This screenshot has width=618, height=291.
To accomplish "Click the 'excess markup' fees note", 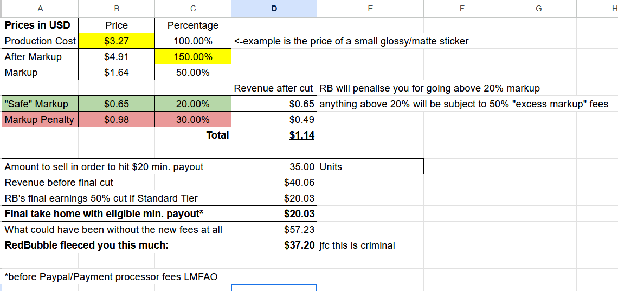I will click(x=464, y=104).
